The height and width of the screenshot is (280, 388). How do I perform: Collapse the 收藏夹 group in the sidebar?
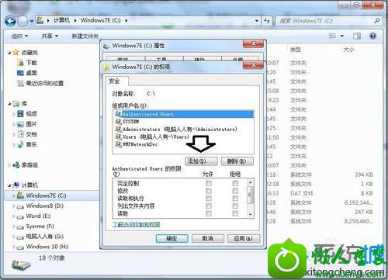coord(9,53)
